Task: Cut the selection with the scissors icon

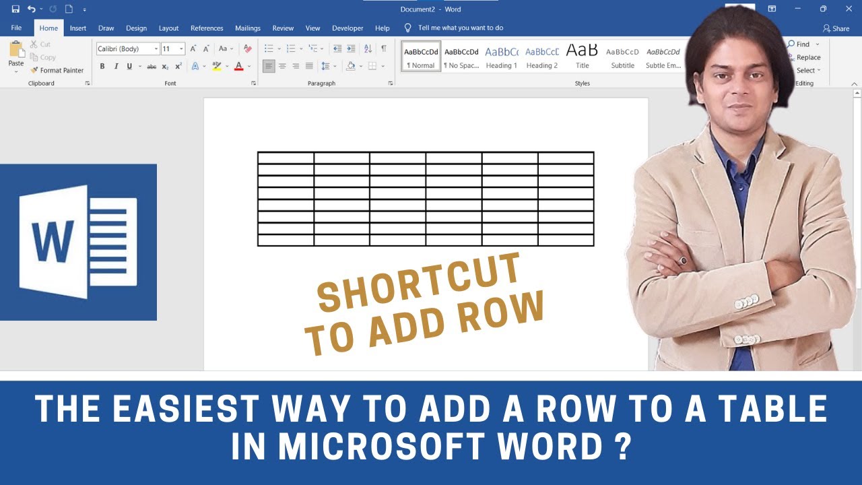Action: 40,44
